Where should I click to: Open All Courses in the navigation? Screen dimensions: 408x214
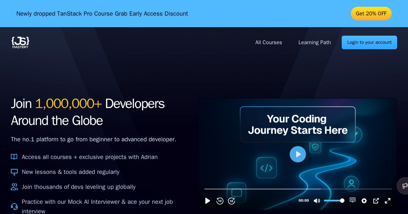[x=269, y=42]
